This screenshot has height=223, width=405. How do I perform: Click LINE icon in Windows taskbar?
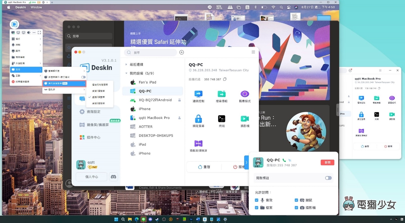143,219
